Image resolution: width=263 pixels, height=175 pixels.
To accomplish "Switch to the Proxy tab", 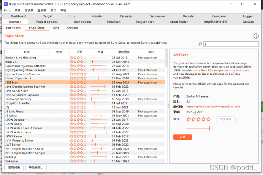I will click(71, 16).
